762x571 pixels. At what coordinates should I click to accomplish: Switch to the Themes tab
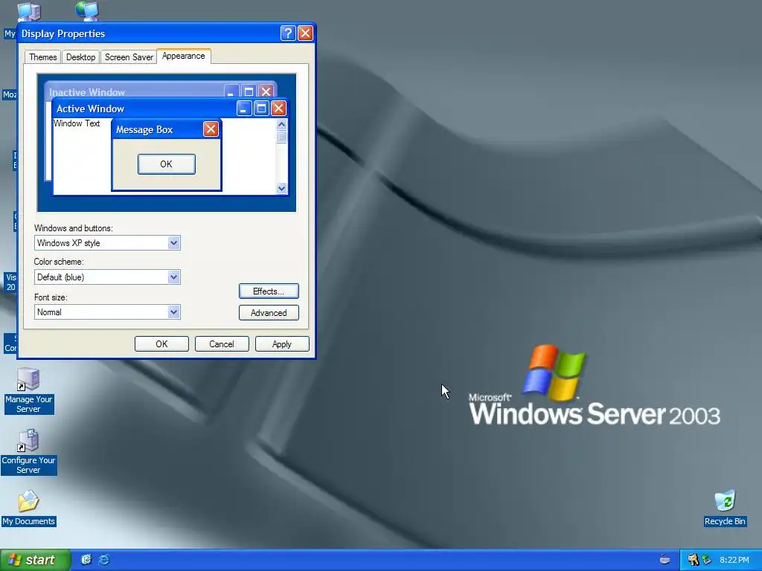click(42, 57)
